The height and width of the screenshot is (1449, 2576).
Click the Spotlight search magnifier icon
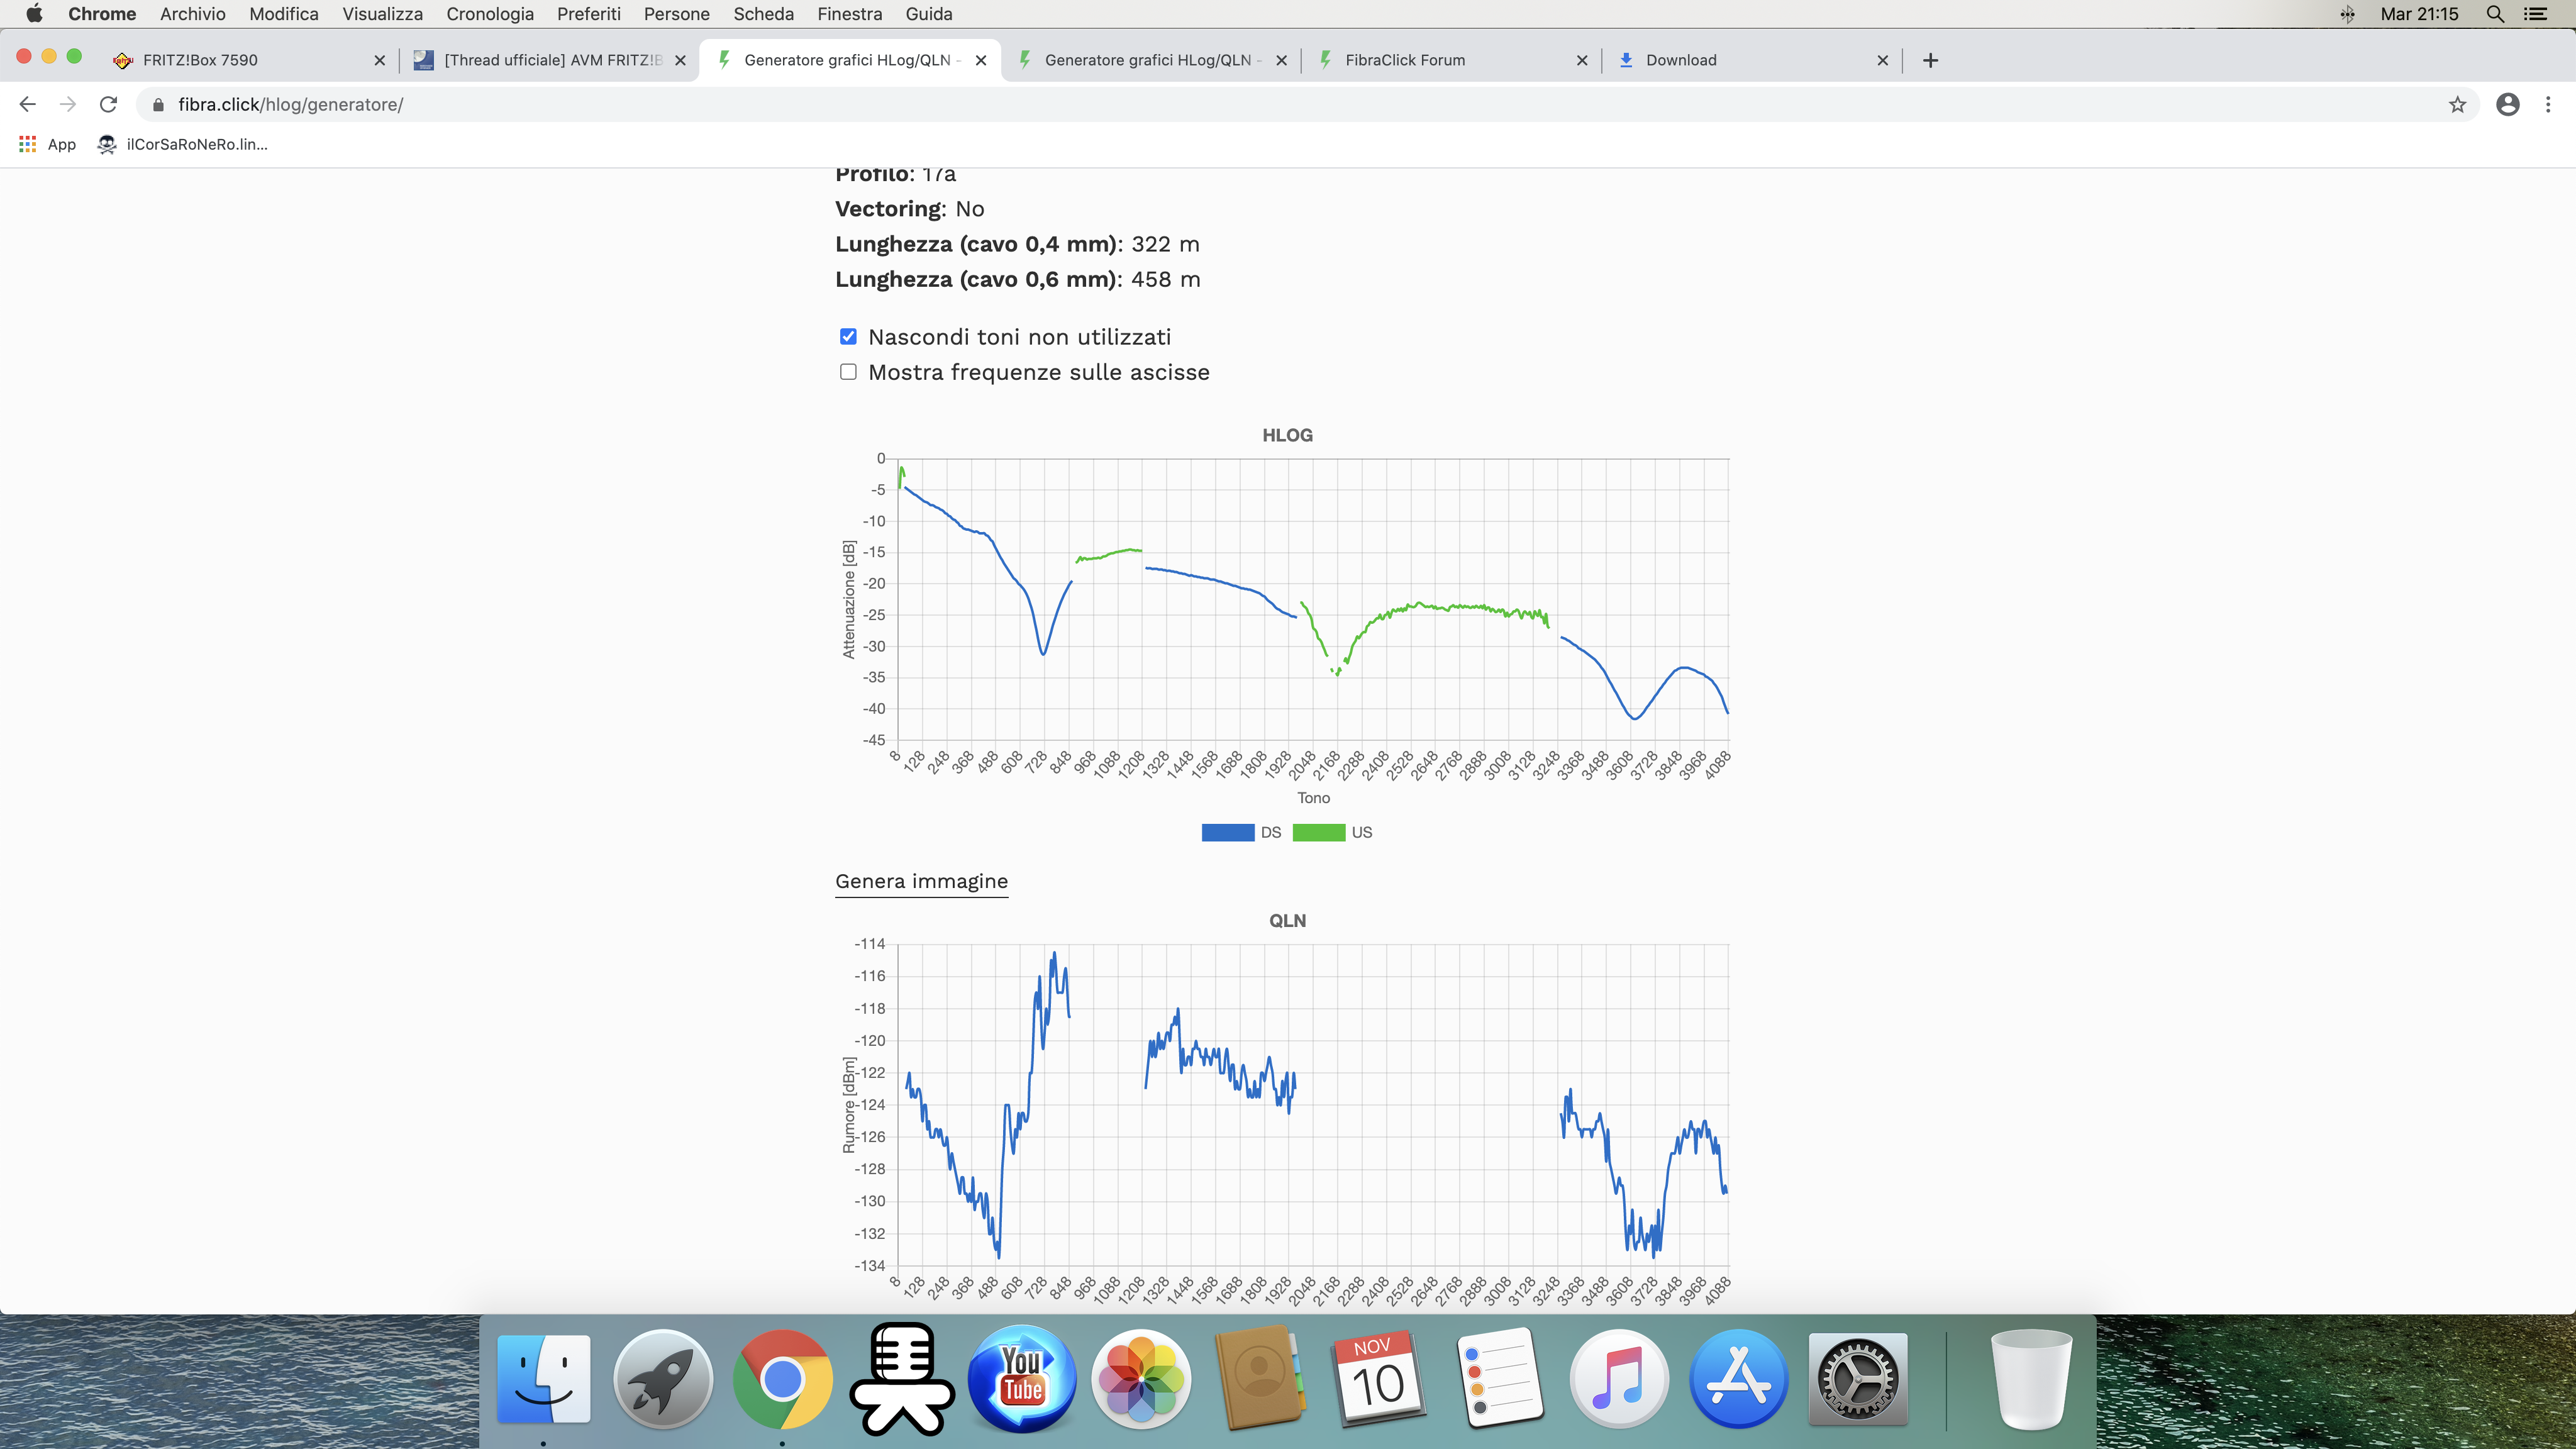tap(2494, 14)
